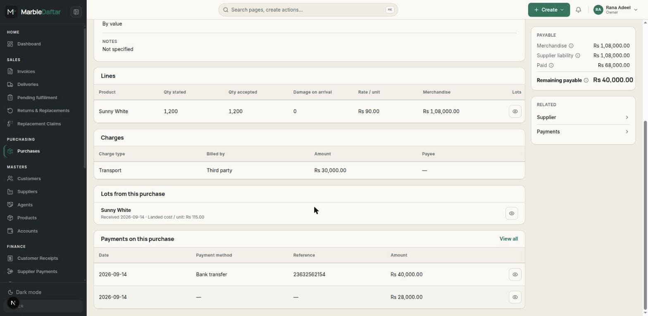The height and width of the screenshot is (316, 648).
Task: View the Sunny White lot received 2026-09-14
Action: click(x=512, y=213)
